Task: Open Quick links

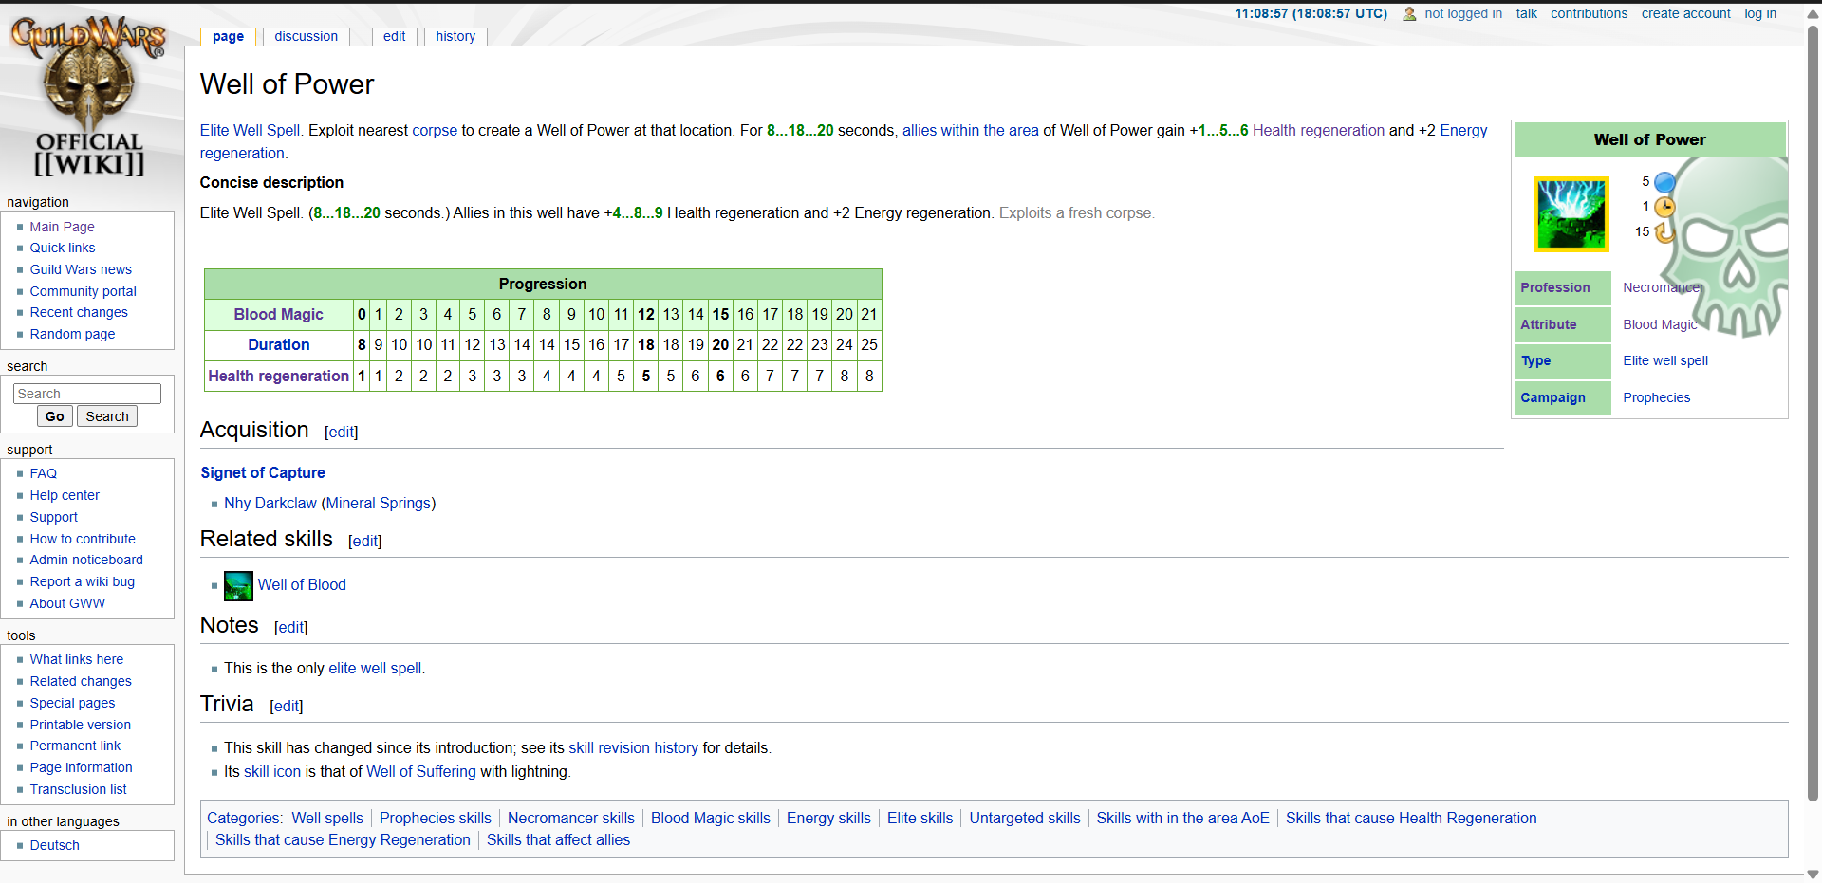Action: point(63,248)
